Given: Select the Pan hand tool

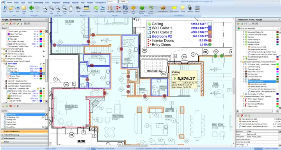Looking at the screenshot, I should click(x=71, y=9).
